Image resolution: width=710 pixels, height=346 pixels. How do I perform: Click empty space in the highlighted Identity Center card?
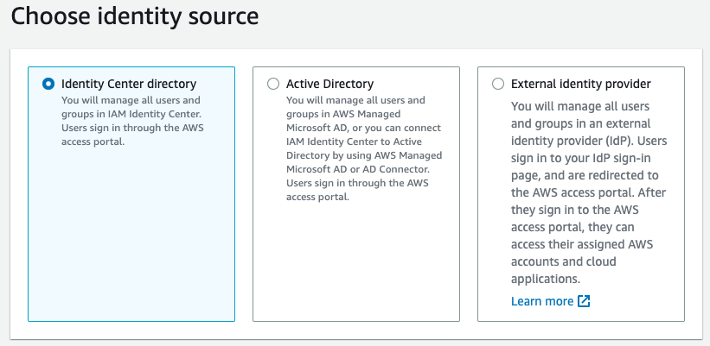tap(130, 242)
